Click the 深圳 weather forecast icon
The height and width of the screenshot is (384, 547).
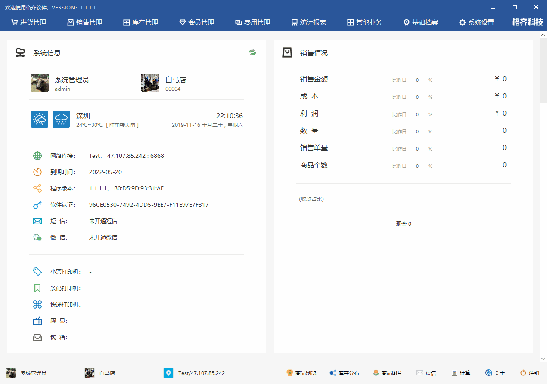pos(40,119)
